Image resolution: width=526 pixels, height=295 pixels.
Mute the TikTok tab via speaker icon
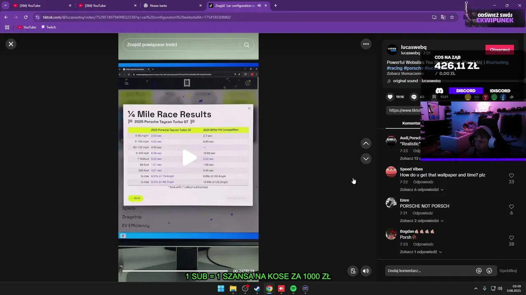coord(259,6)
